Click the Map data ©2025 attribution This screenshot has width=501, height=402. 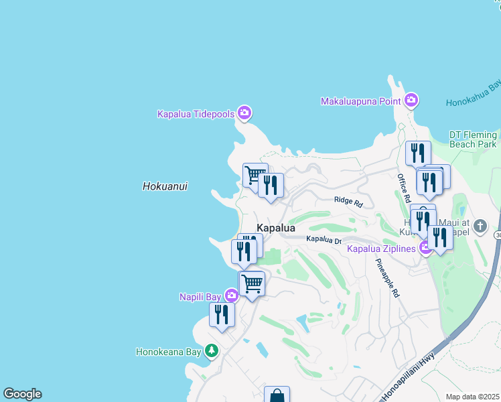point(472,397)
